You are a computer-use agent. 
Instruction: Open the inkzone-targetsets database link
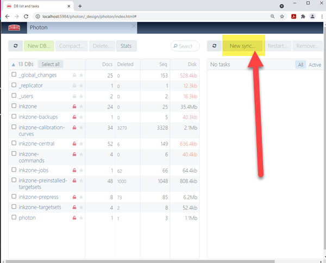click(40, 207)
